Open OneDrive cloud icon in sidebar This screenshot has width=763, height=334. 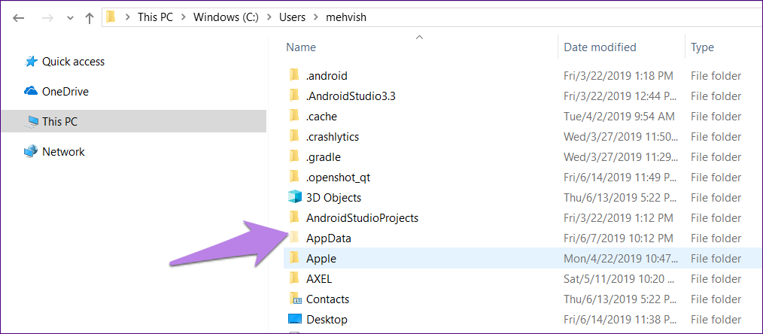click(x=31, y=92)
